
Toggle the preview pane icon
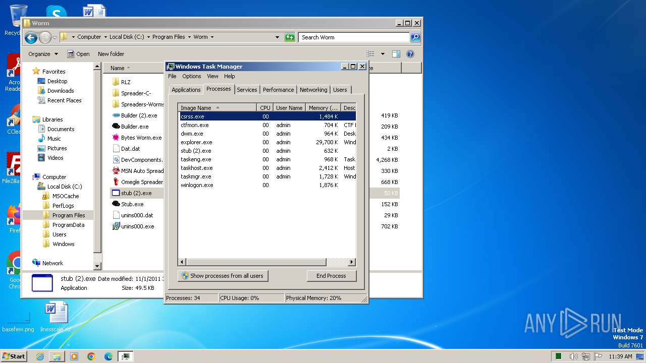point(396,54)
